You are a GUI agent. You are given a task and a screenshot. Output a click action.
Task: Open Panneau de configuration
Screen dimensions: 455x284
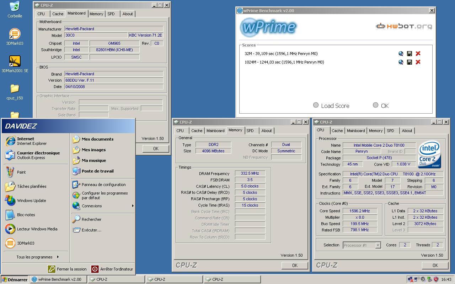pos(102,185)
